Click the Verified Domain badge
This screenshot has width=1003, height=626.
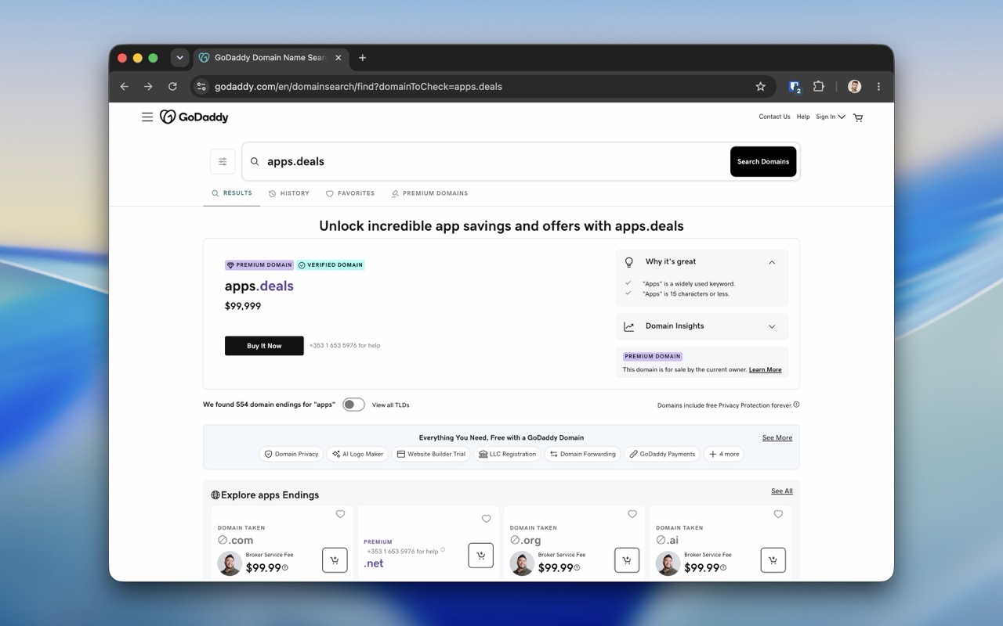coord(331,264)
